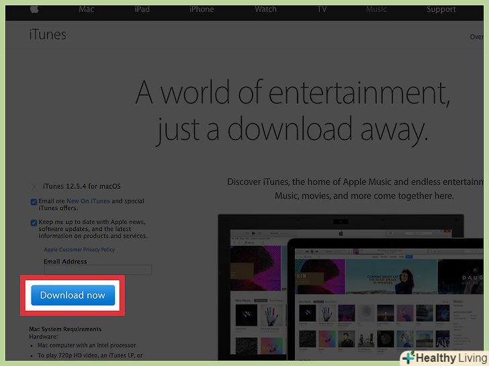
Task: Open Apple Customer Privacy Policy link
Action: [x=79, y=249]
